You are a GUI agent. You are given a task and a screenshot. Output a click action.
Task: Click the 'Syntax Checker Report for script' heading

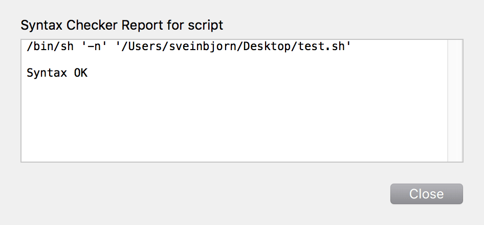[x=122, y=25]
